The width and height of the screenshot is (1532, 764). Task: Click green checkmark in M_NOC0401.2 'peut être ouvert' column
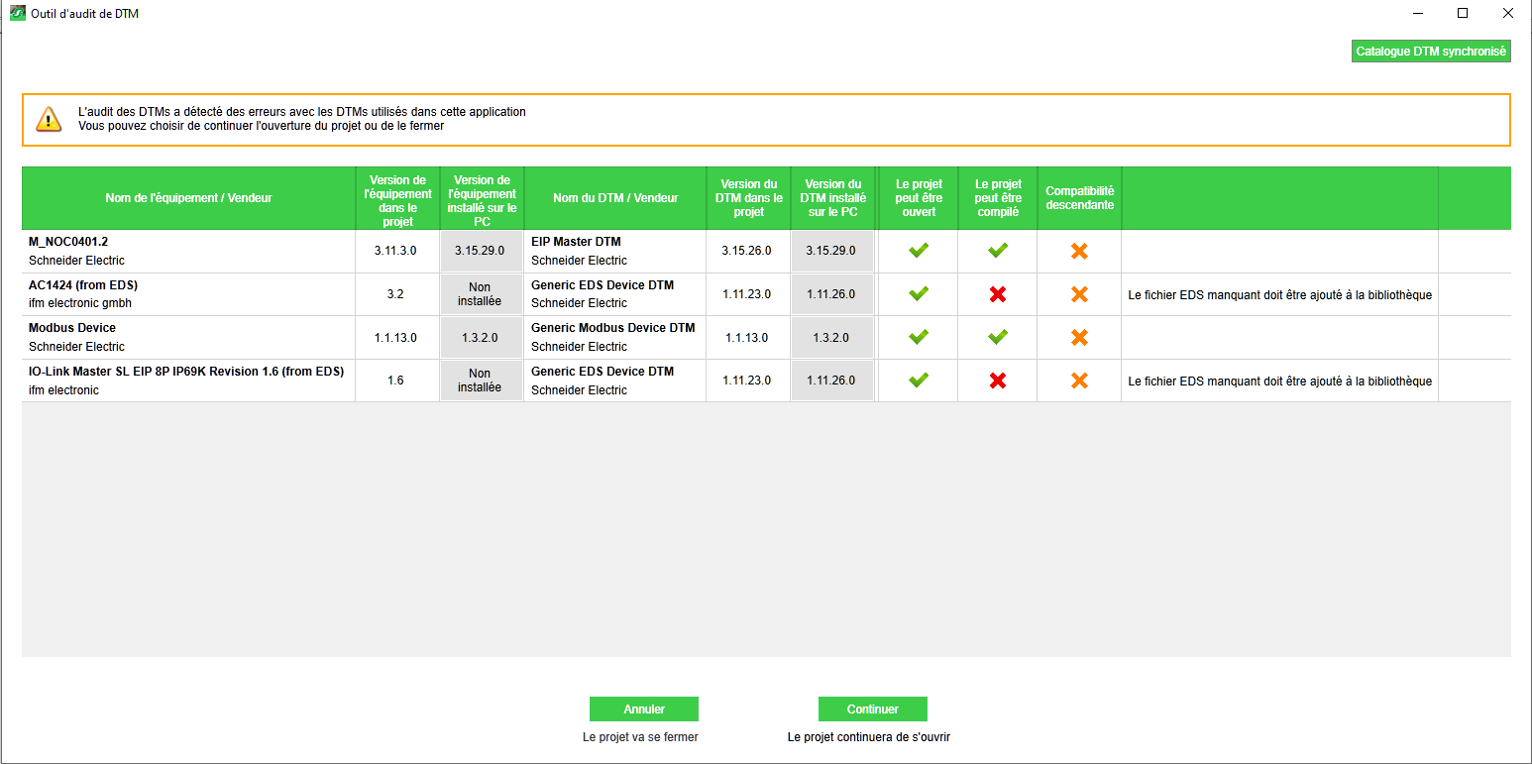(x=919, y=251)
